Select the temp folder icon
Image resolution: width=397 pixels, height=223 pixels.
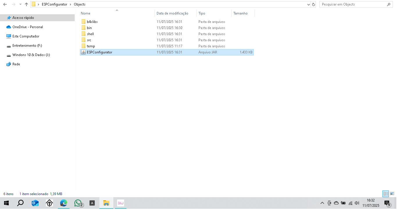83,46
